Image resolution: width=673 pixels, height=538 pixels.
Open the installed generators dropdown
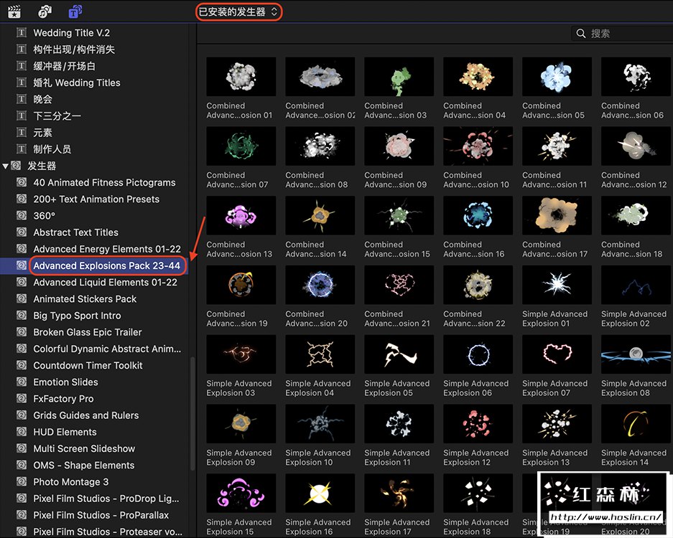238,12
